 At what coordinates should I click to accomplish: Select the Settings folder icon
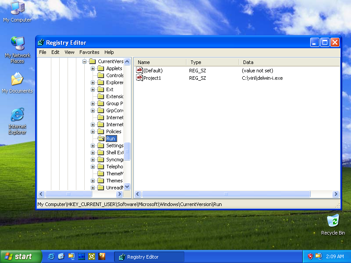pyautogui.click(x=101, y=146)
